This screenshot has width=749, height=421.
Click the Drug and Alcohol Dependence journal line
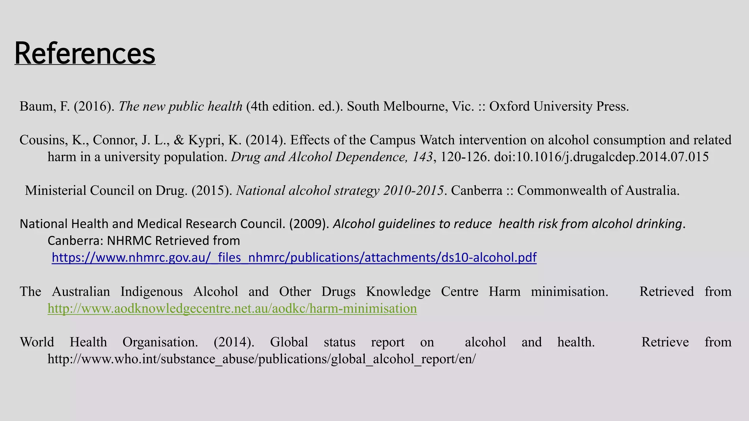[x=378, y=157]
